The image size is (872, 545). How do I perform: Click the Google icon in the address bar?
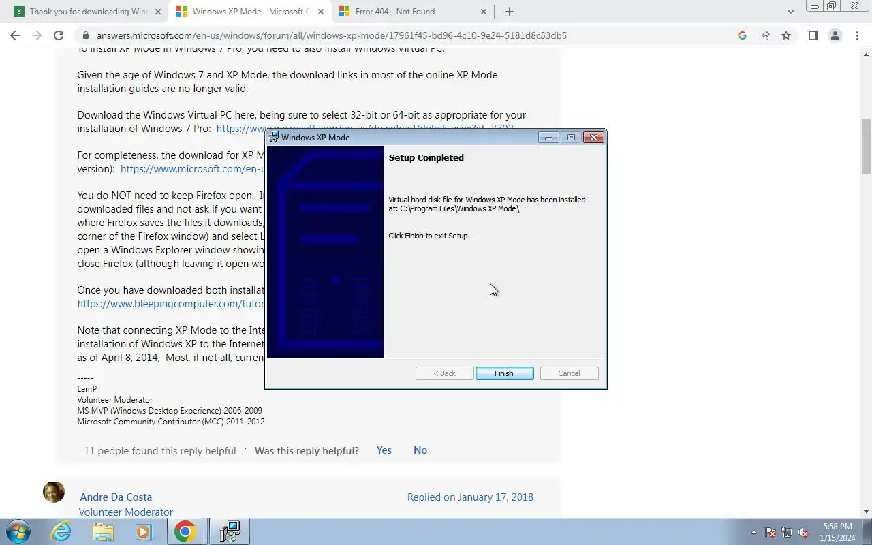pos(743,35)
